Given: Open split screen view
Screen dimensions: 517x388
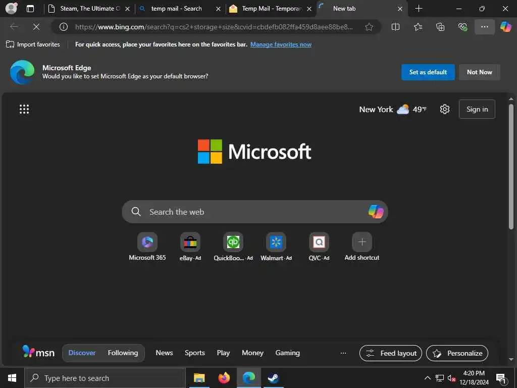Looking at the screenshot, I should (x=395, y=27).
